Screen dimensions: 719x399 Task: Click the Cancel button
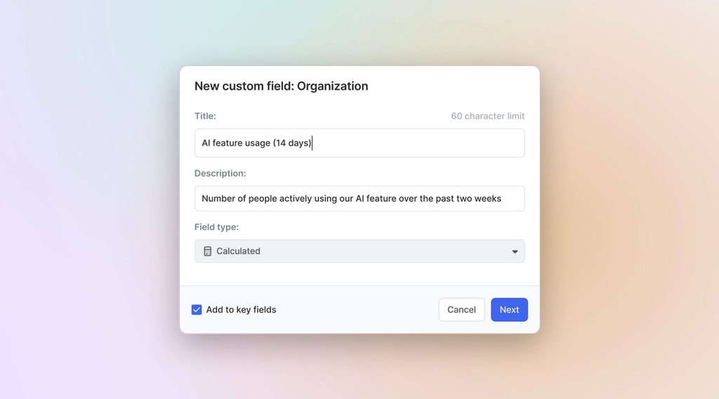coord(461,310)
